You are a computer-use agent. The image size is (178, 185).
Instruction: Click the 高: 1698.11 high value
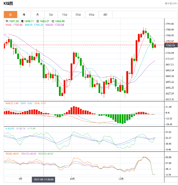pos(27,21)
